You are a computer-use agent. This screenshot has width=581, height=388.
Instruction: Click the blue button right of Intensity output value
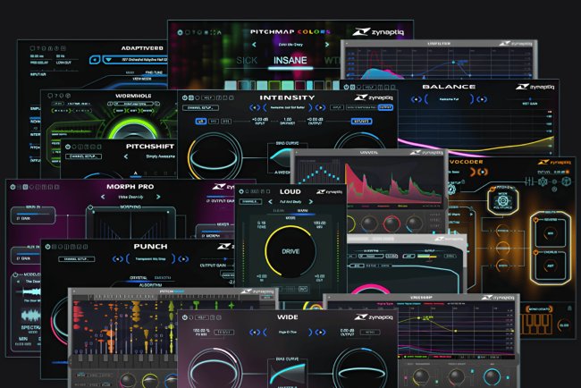(361, 122)
